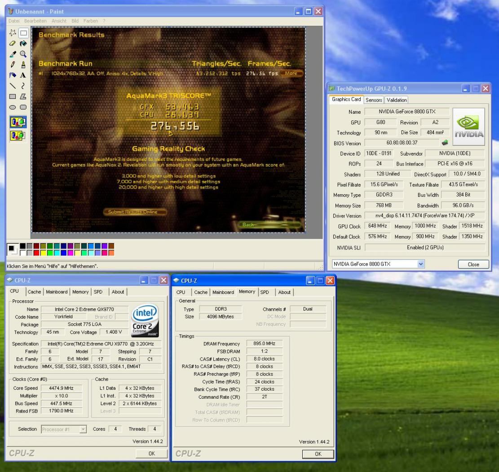This screenshot has width=499, height=472.
Task: Select the Eraser tool in Paint
Action: point(13,44)
